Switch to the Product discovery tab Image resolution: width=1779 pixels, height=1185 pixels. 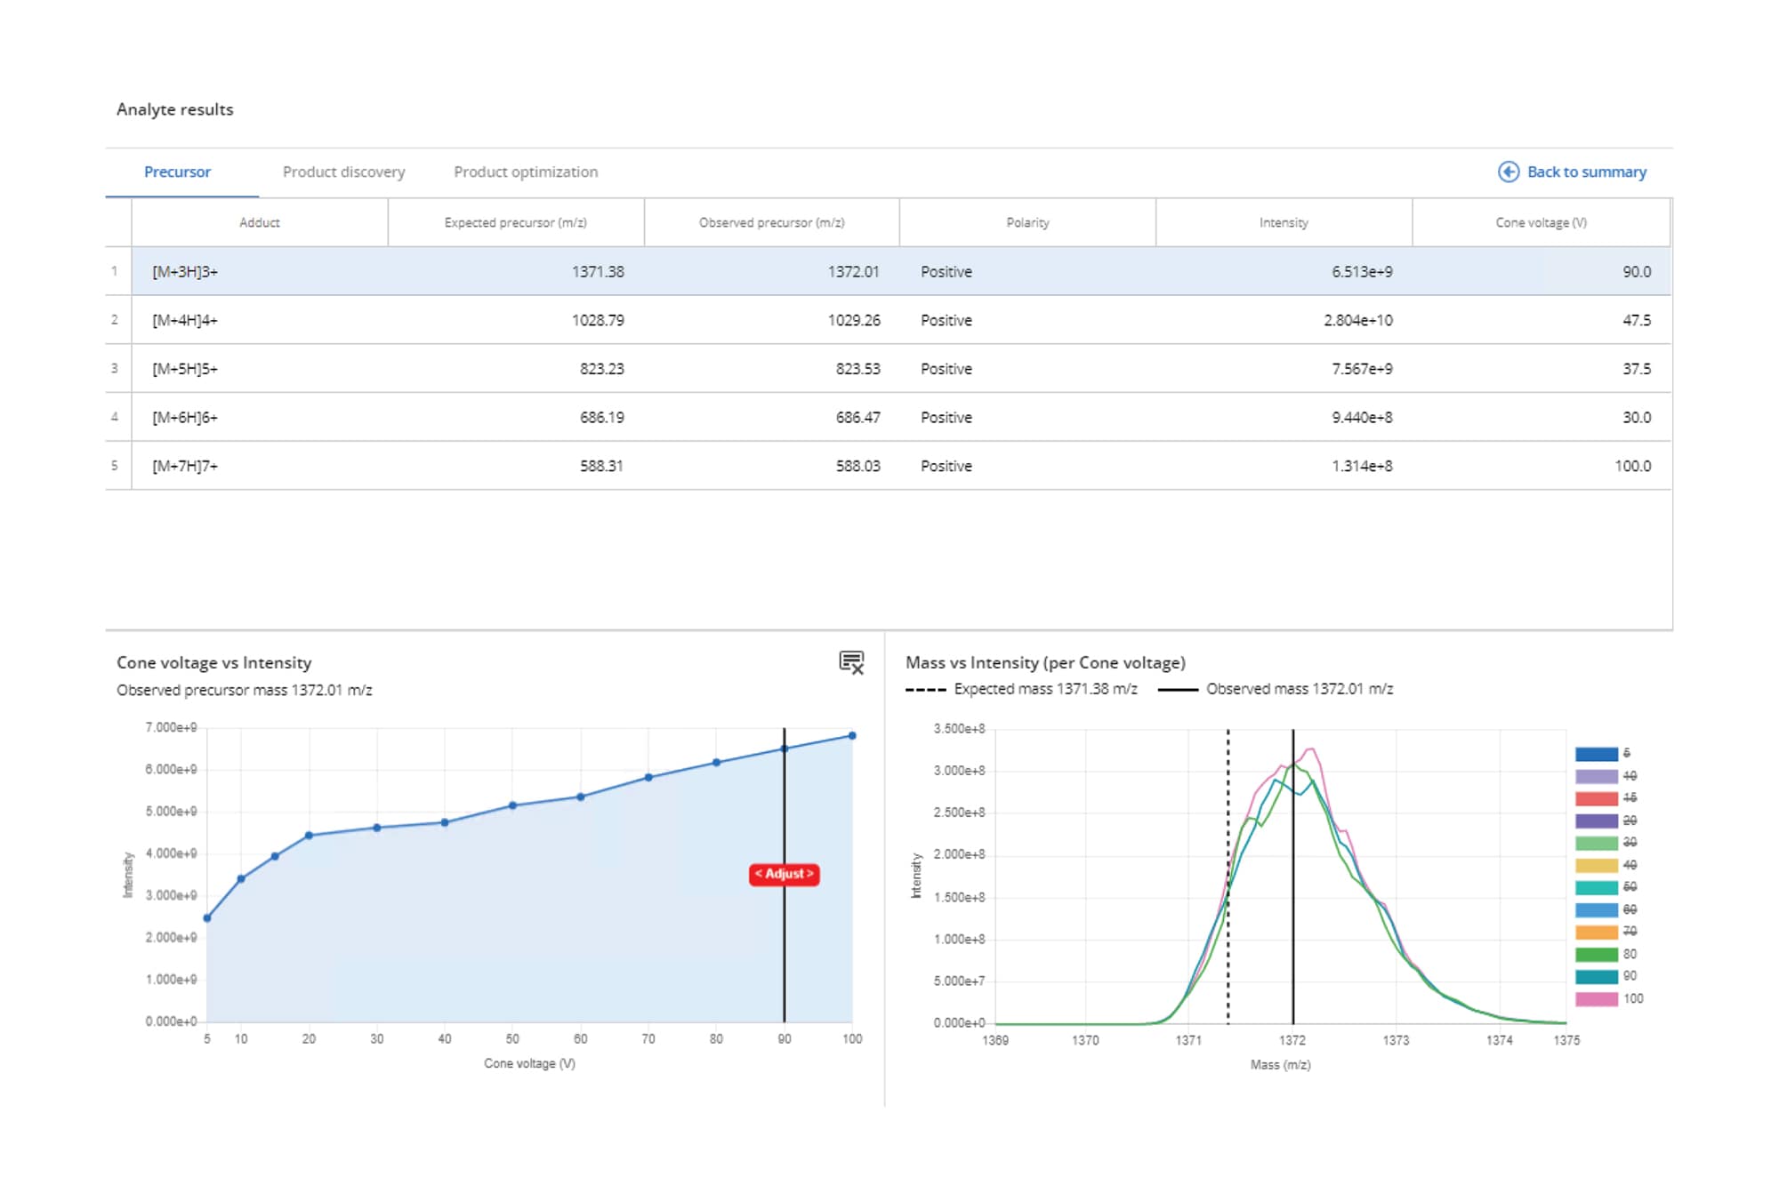[343, 172]
